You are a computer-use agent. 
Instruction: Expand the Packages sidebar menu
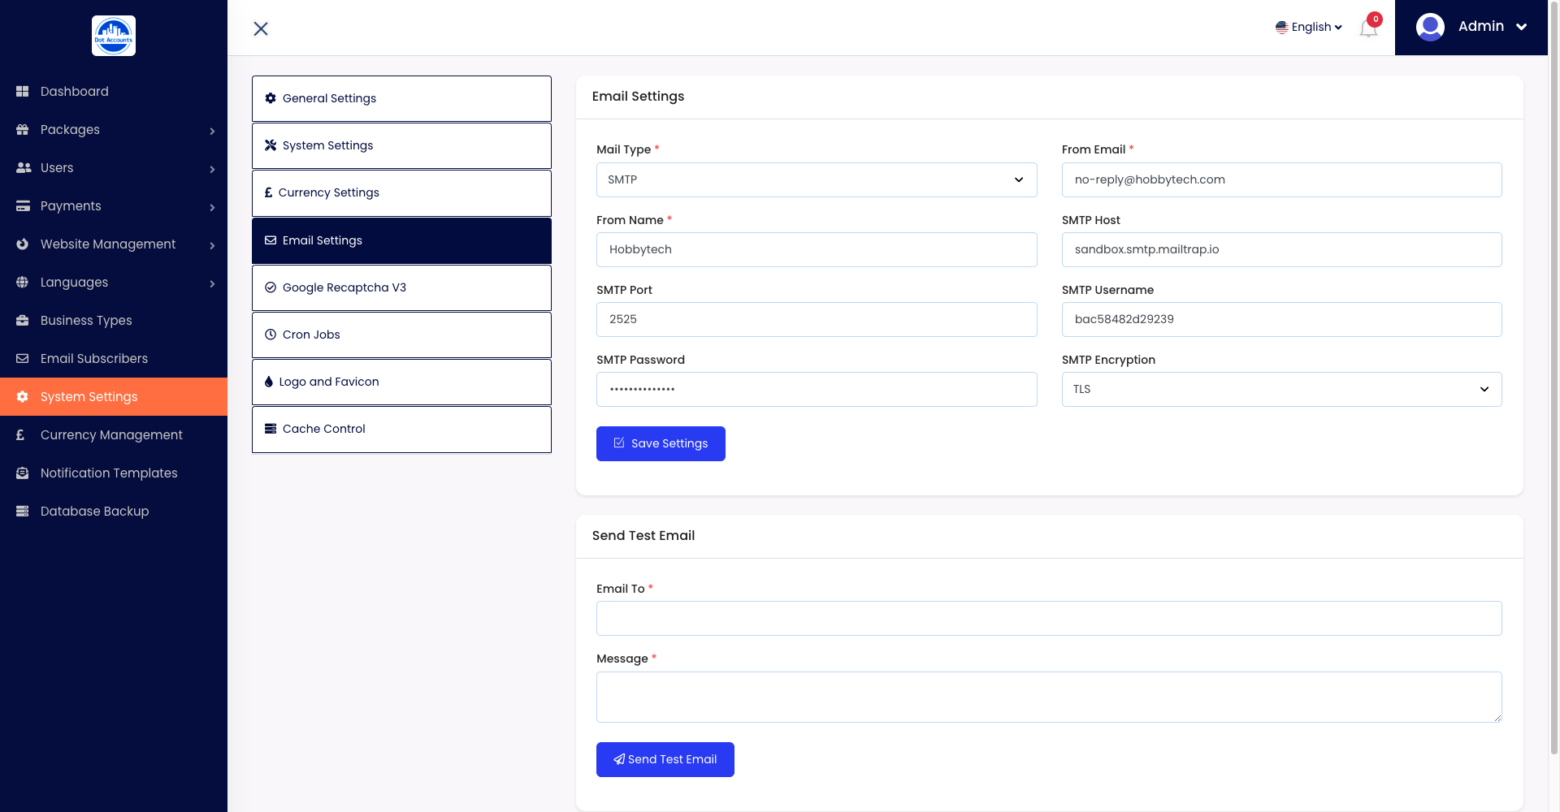coord(114,130)
